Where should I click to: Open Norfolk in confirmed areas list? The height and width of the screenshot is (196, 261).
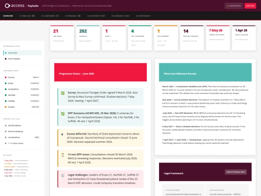click(x=22, y=95)
